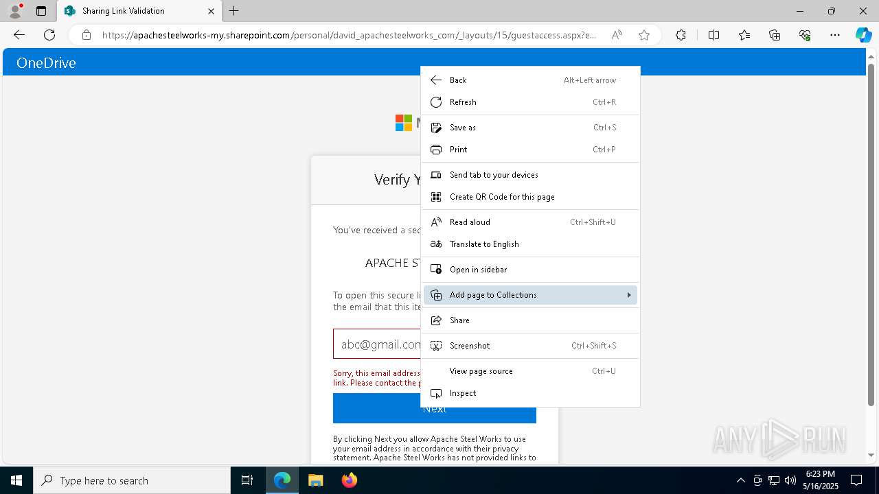Click the address bar URL
Image resolution: width=879 pixels, height=494 pixels.
349,35
